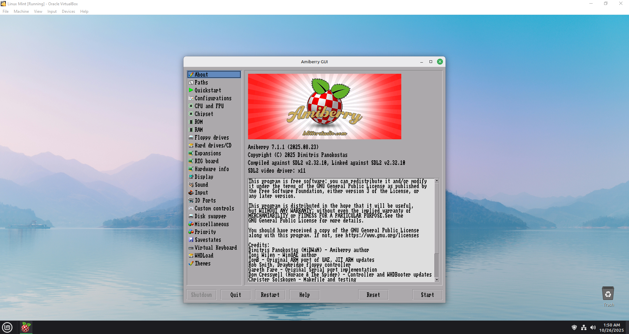Open the network tray icon
The width and height of the screenshot is (629, 334).
tap(584, 327)
